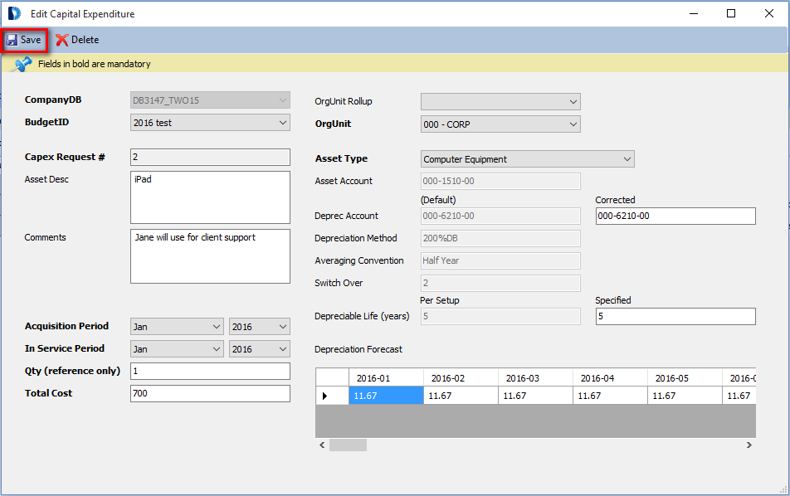Open the In Service Period year dropdown
This screenshot has height=496, width=790.
point(260,349)
